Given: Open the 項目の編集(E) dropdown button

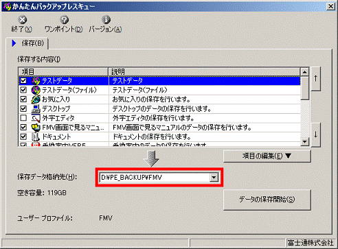Looking at the screenshot, I should point(267,156).
